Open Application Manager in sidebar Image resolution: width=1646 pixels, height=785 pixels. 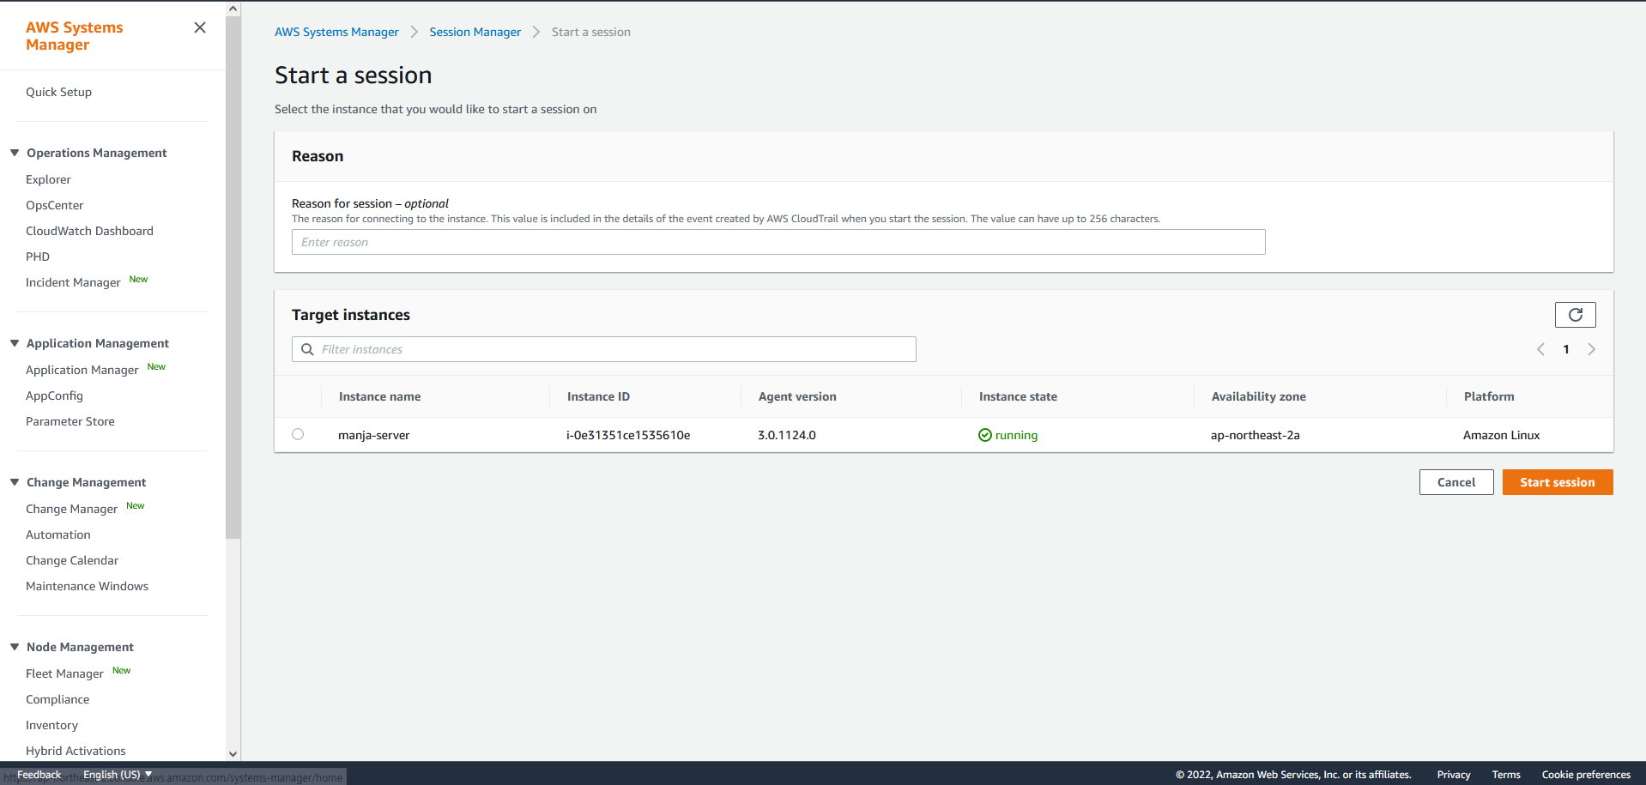[x=82, y=370]
